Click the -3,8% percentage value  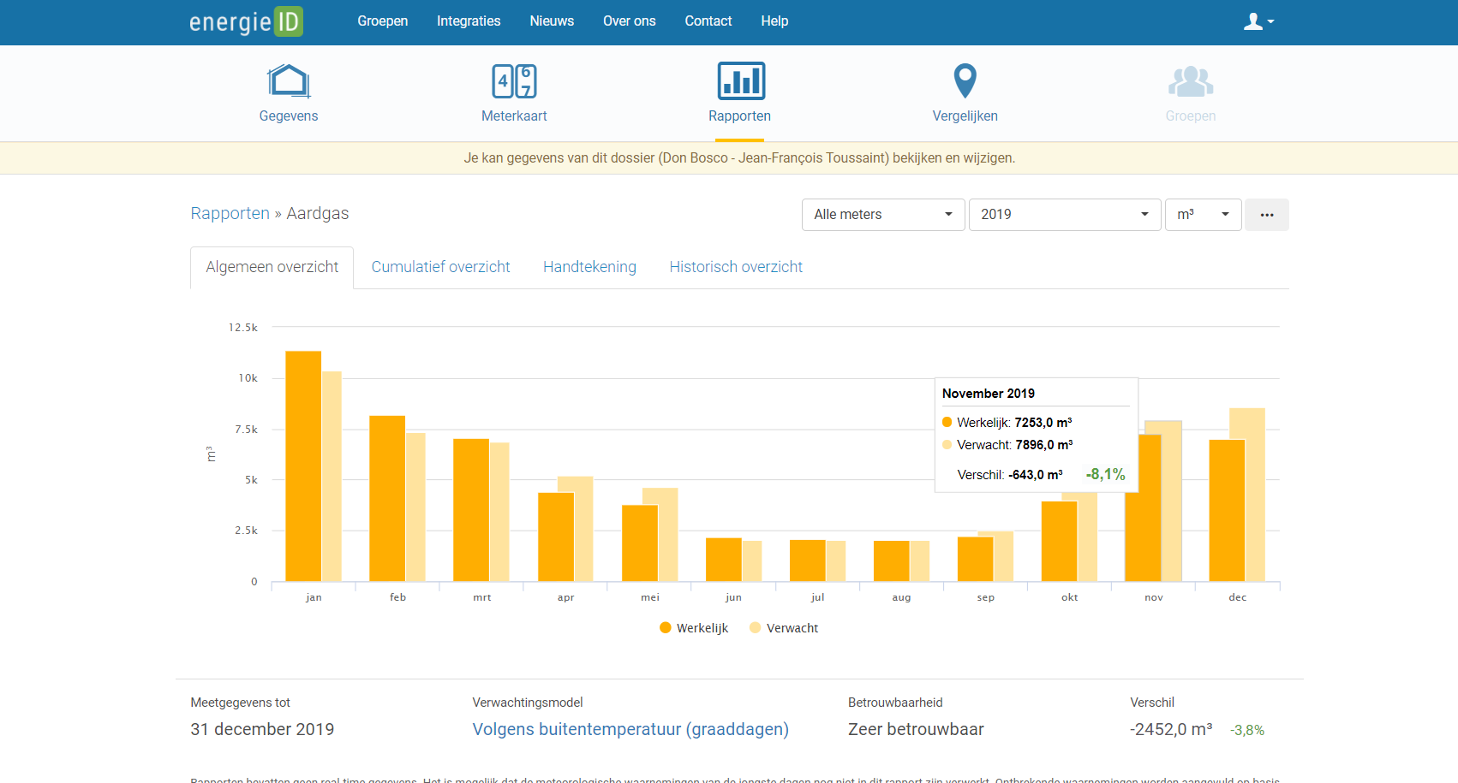click(x=1247, y=731)
